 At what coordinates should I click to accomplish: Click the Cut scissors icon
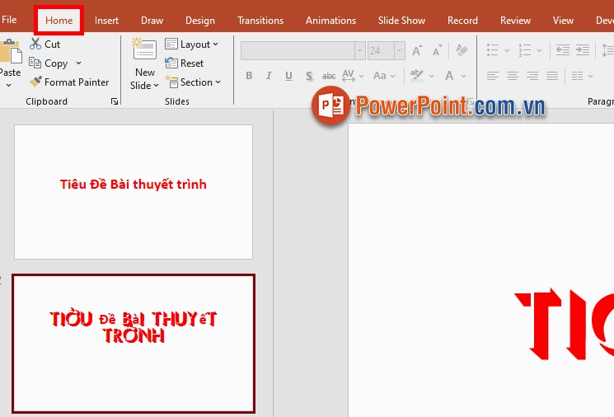[35, 44]
